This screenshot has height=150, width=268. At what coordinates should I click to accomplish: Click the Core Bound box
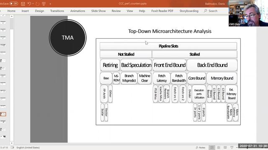196,78
